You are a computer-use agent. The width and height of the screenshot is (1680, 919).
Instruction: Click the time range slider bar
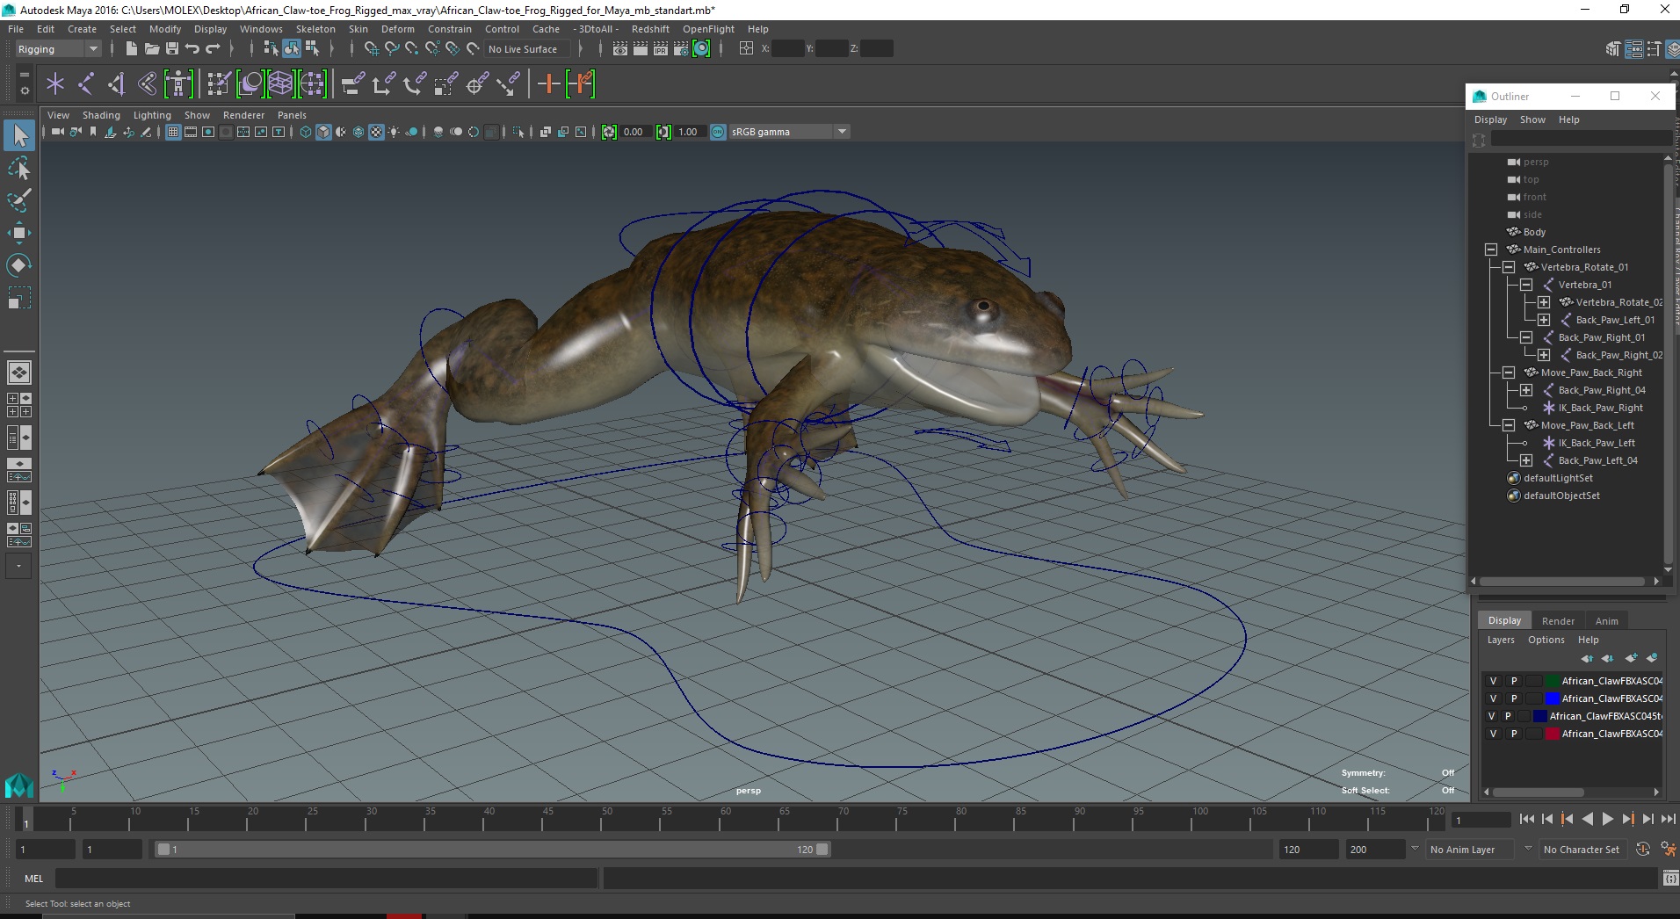(x=492, y=850)
